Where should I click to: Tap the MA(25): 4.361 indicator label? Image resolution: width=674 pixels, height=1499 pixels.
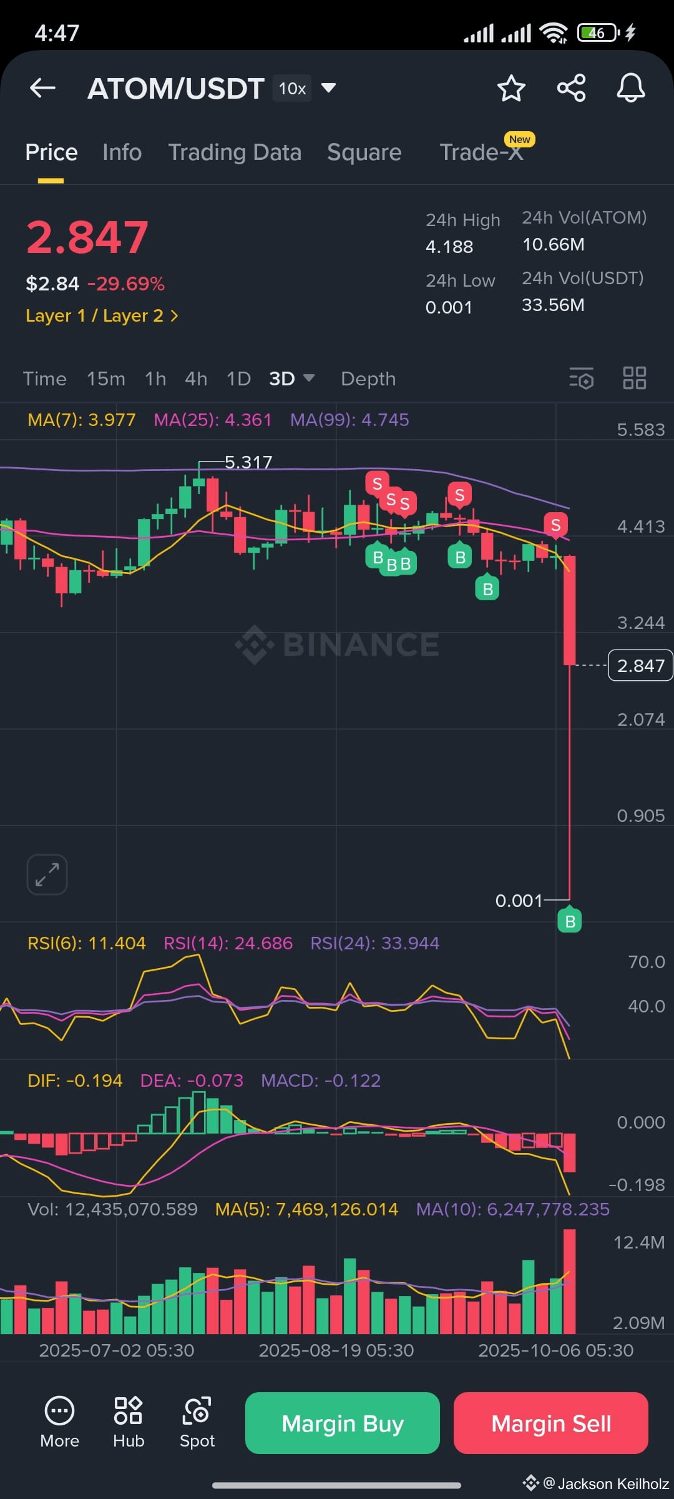coord(213,420)
